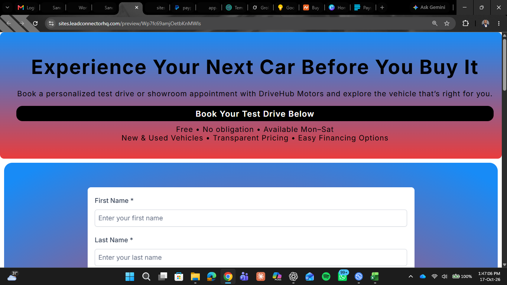Open the orange starburst app in taskbar

(x=260, y=276)
